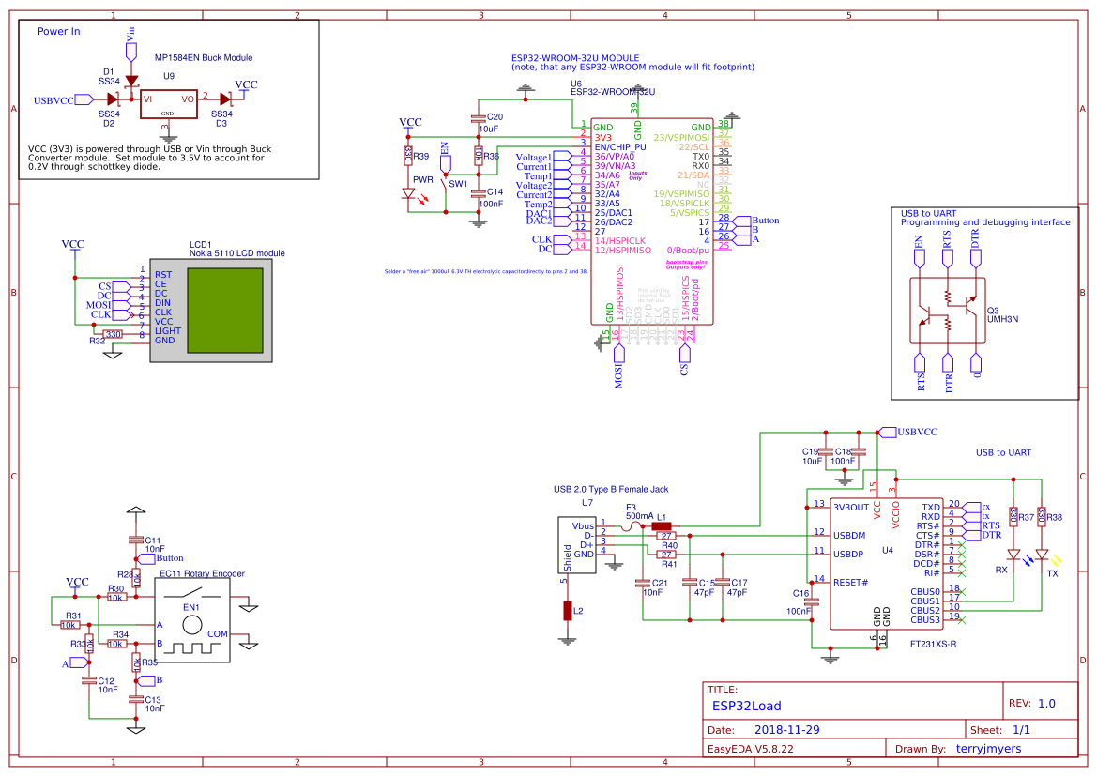Select the "EasyEDA V5.8.22" text
Screen dimensions: 1097x776
751,749
